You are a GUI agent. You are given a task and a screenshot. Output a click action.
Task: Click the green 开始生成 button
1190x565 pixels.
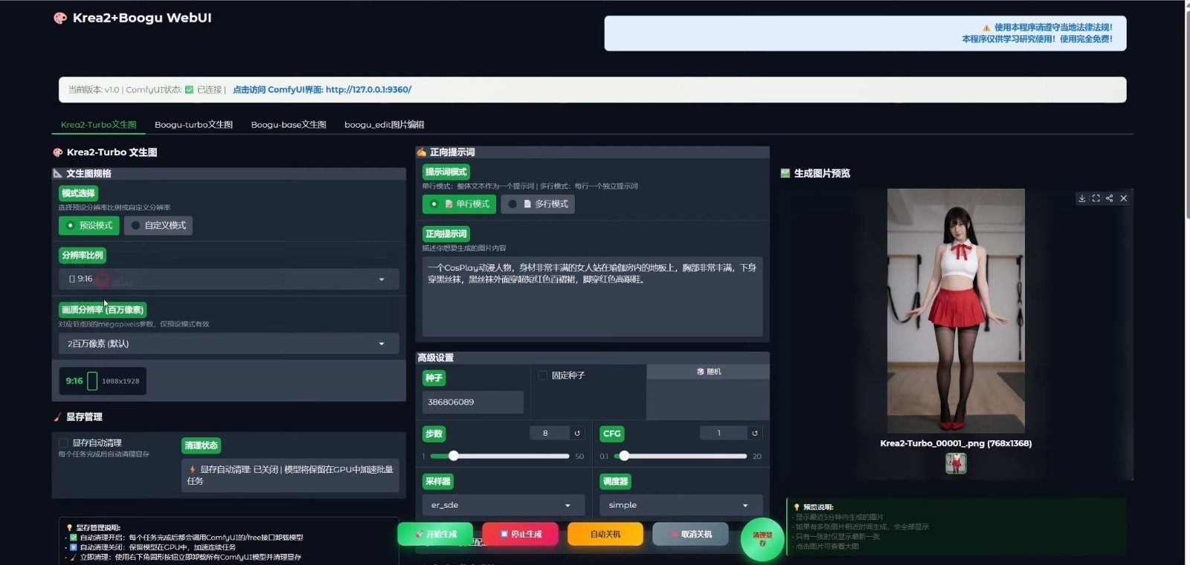pyautogui.click(x=435, y=534)
